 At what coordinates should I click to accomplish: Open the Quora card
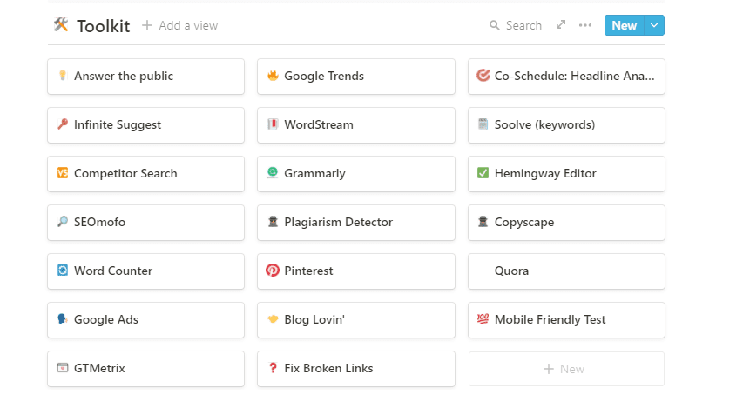point(566,271)
